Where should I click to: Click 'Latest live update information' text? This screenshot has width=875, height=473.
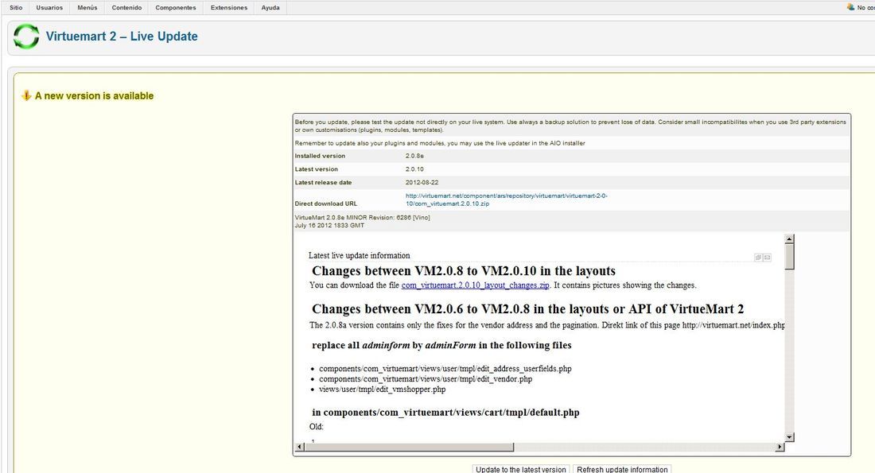tap(360, 255)
